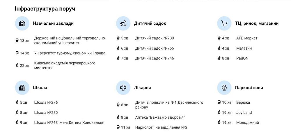Screen dimensions: 291x137
Task: Select Університет туризму, економіки і права
Action: pos(70,53)
